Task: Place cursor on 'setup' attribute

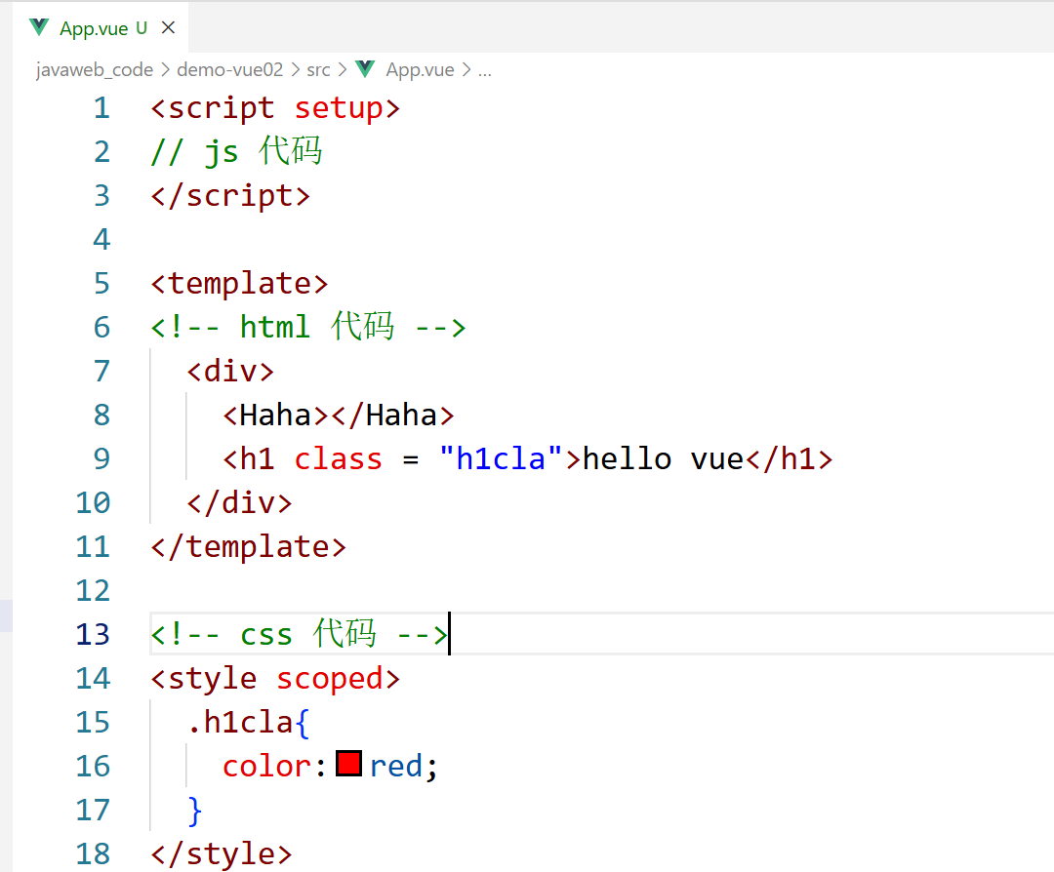Action: coord(338,108)
